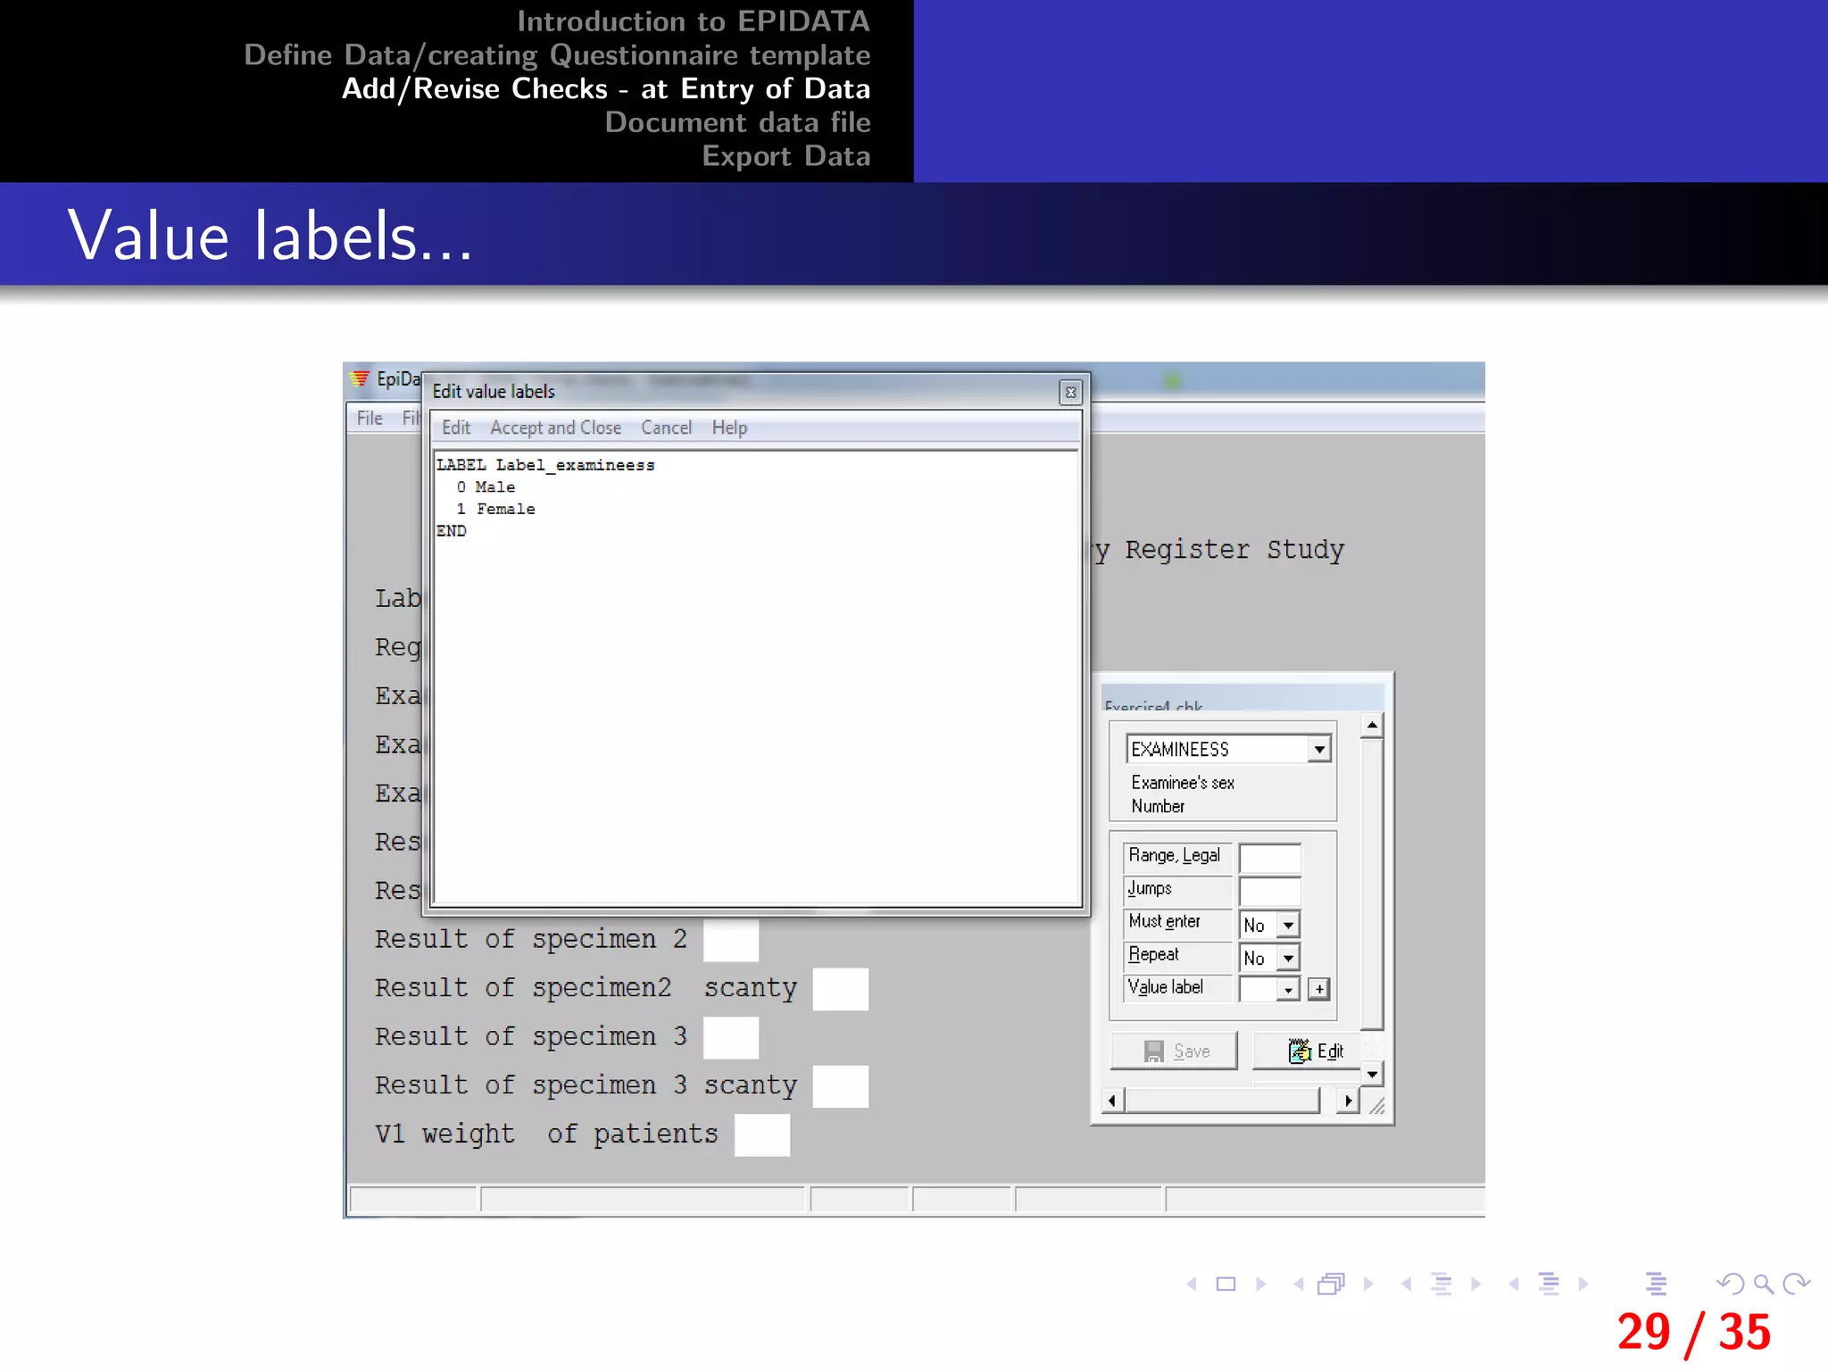Click the Result of specimen2 scanty field

[x=841, y=989]
